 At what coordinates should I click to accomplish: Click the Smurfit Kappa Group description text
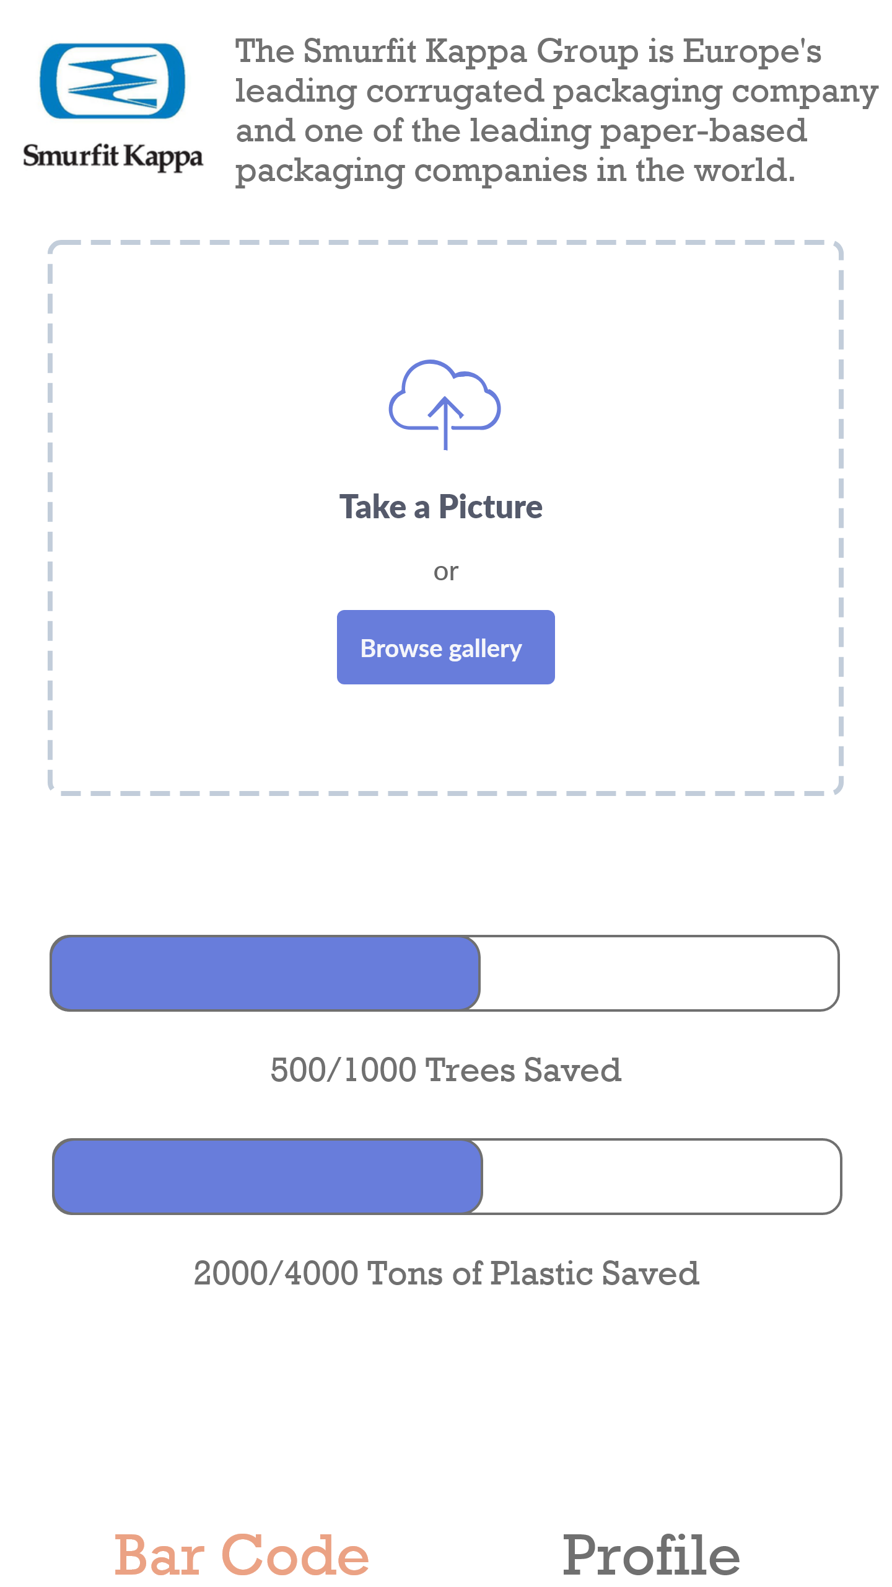pyautogui.click(x=527, y=110)
